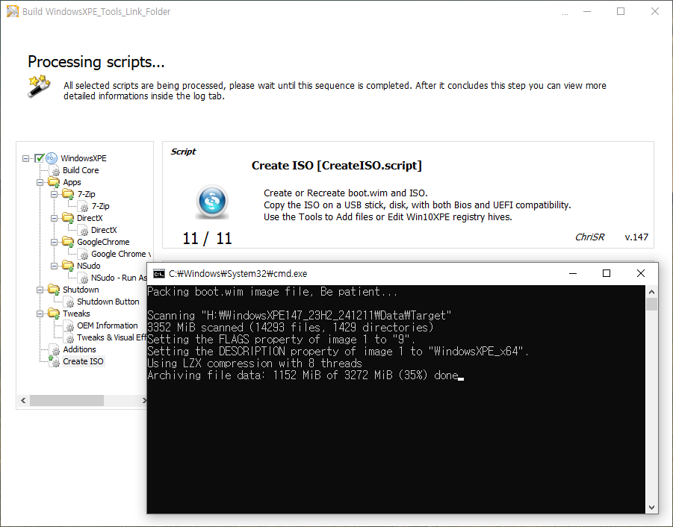The width and height of the screenshot is (673, 527).
Task: Click the 'Packing boot.wim image file' line
Action: pos(272,292)
